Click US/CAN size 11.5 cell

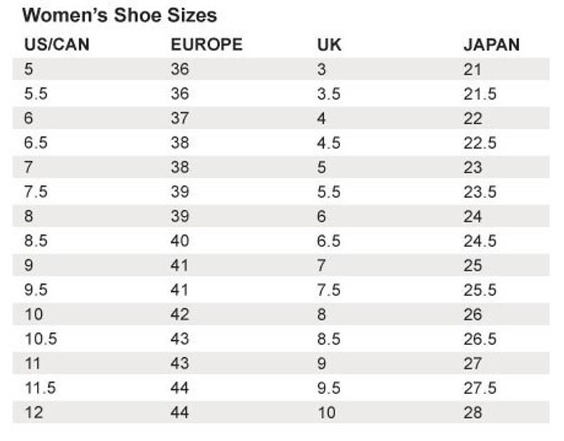[40, 388]
